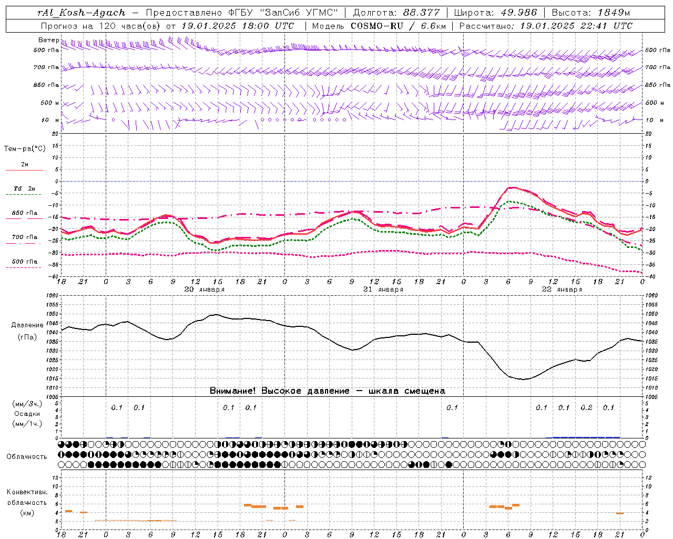Screen dimensions: 673x539
Task: Click the "Внимание! Высокое давление" warning text
Action: pyautogui.click(x=279, y=391)
